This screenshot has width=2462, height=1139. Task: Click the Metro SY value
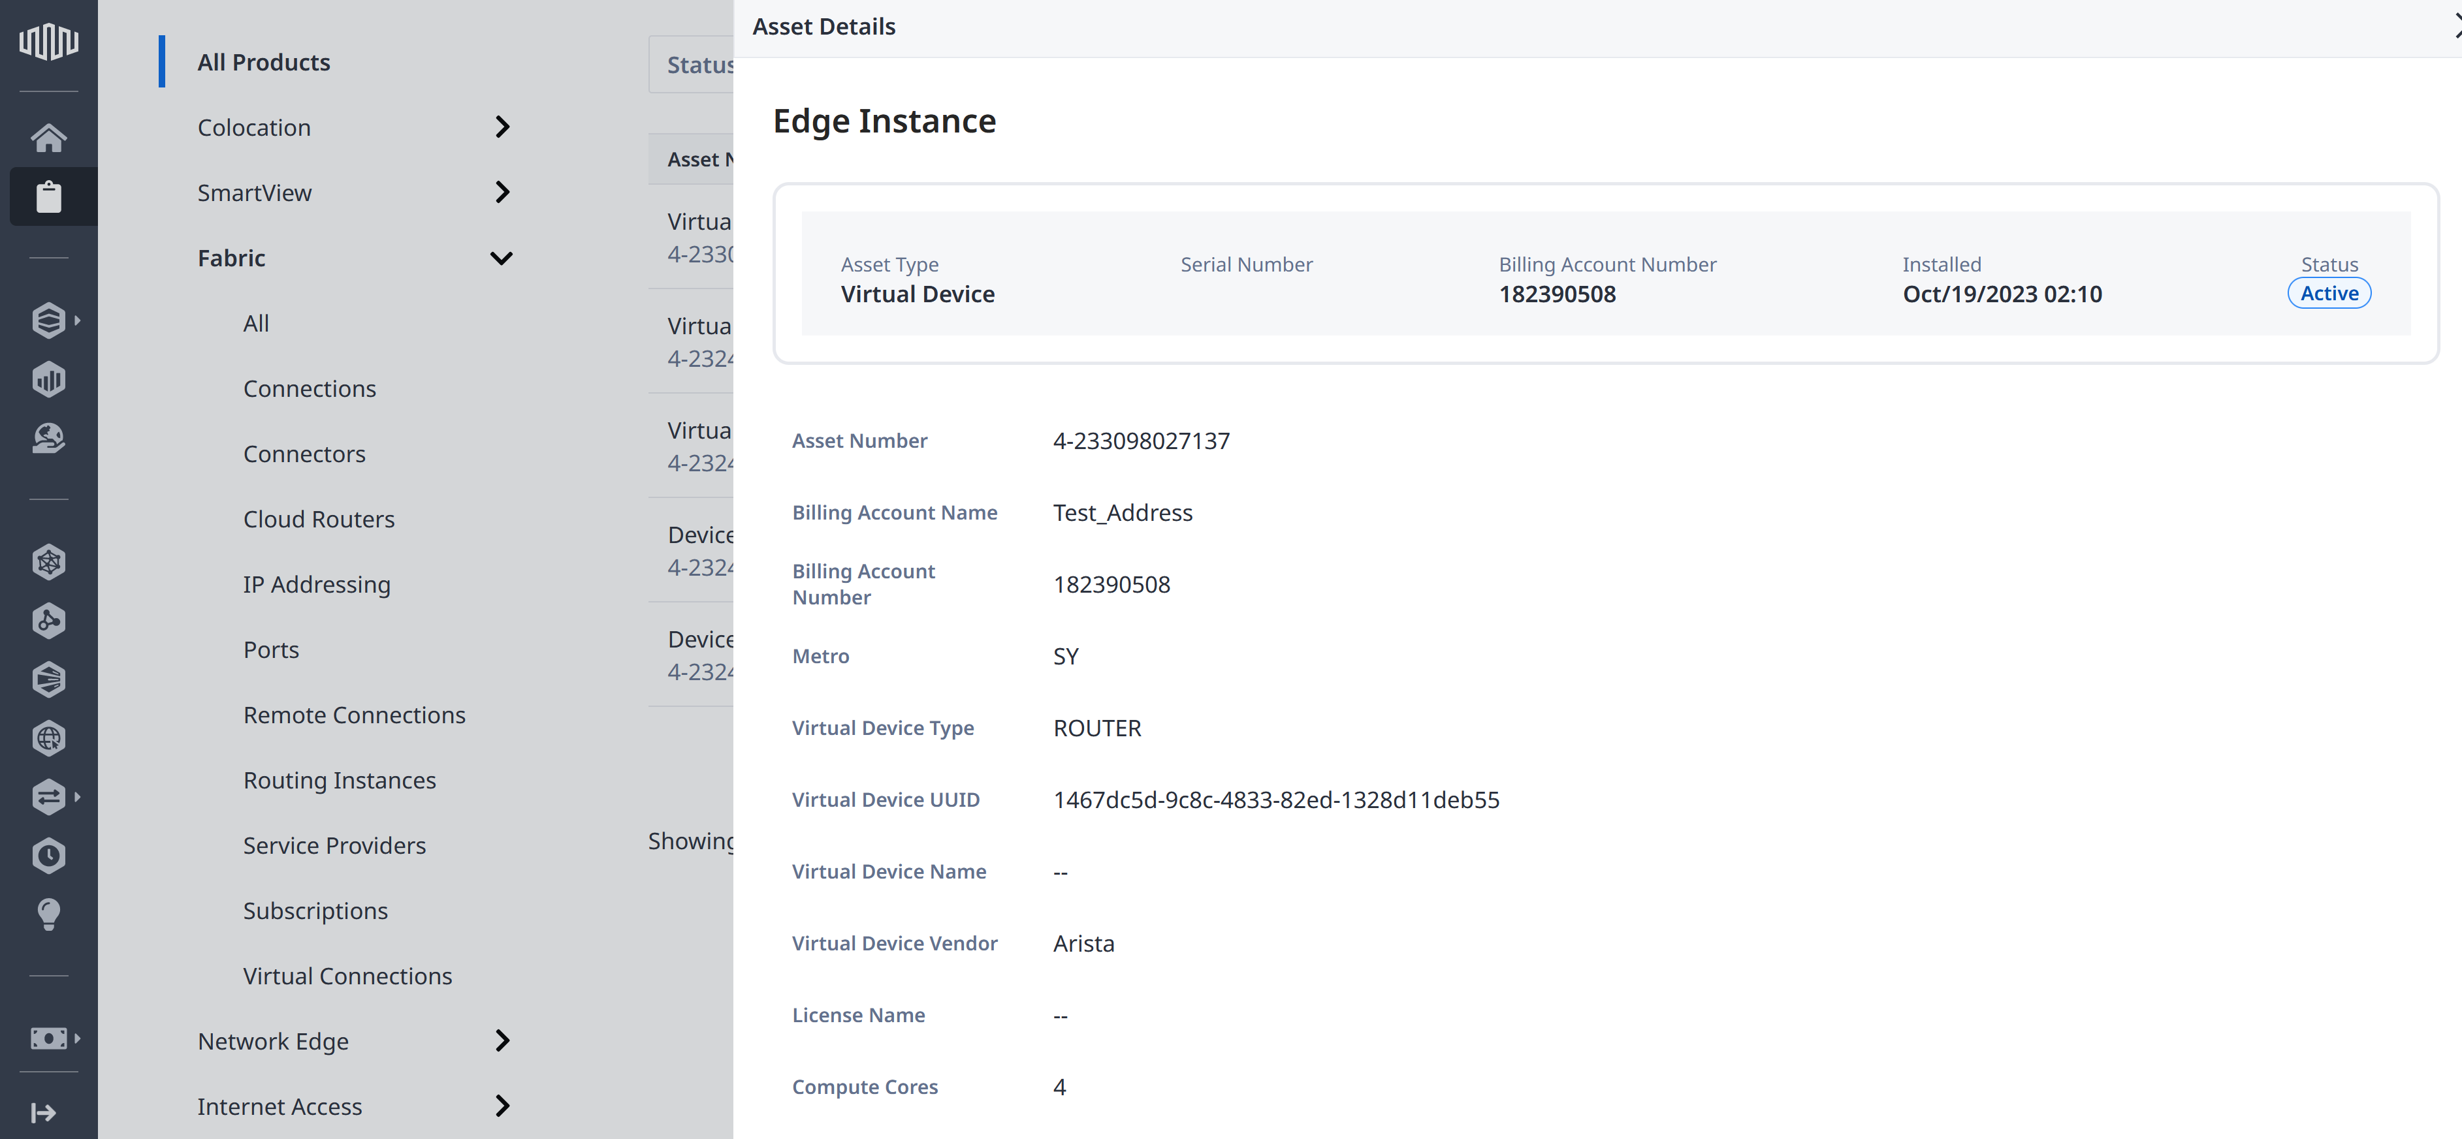pos(1066,657)
